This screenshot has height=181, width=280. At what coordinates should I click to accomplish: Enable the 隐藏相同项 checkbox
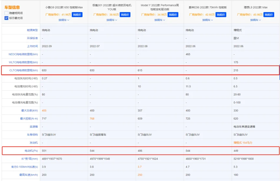pos(7,13)
